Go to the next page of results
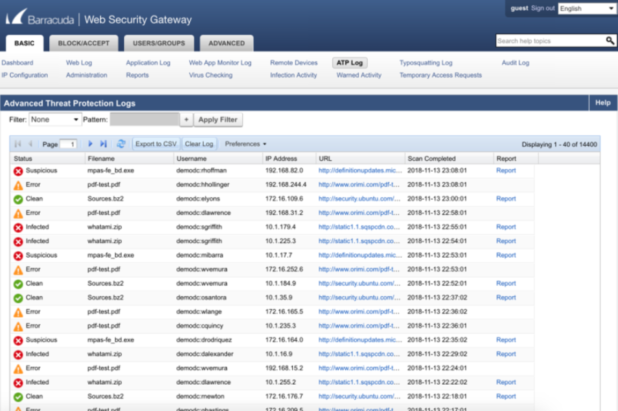The width and height of the screenshot is (618, 411). (90, 144)
